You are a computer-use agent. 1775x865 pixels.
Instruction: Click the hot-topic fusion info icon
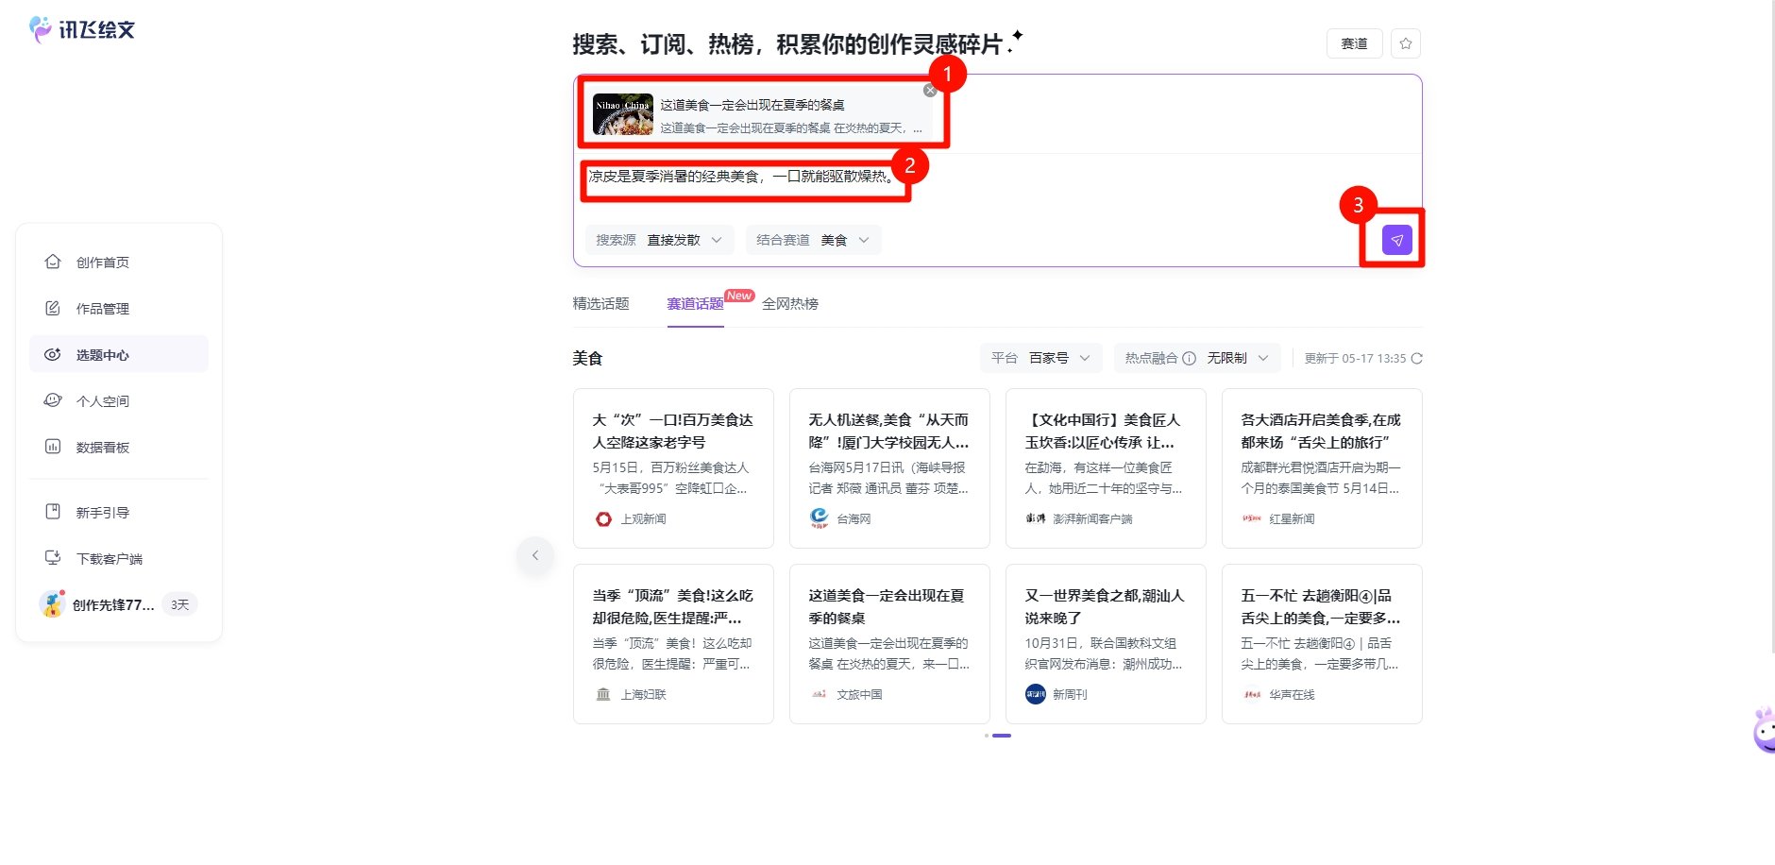1189,358
